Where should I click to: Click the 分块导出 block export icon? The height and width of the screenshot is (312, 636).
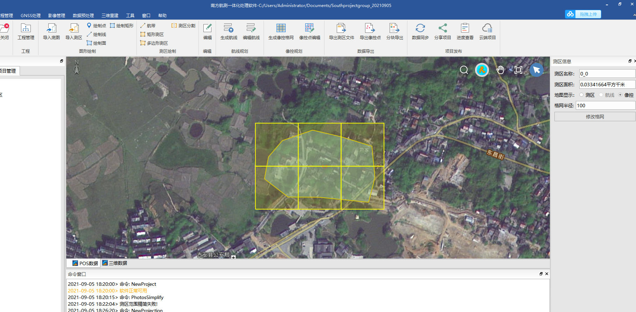[x=394, y=29]
